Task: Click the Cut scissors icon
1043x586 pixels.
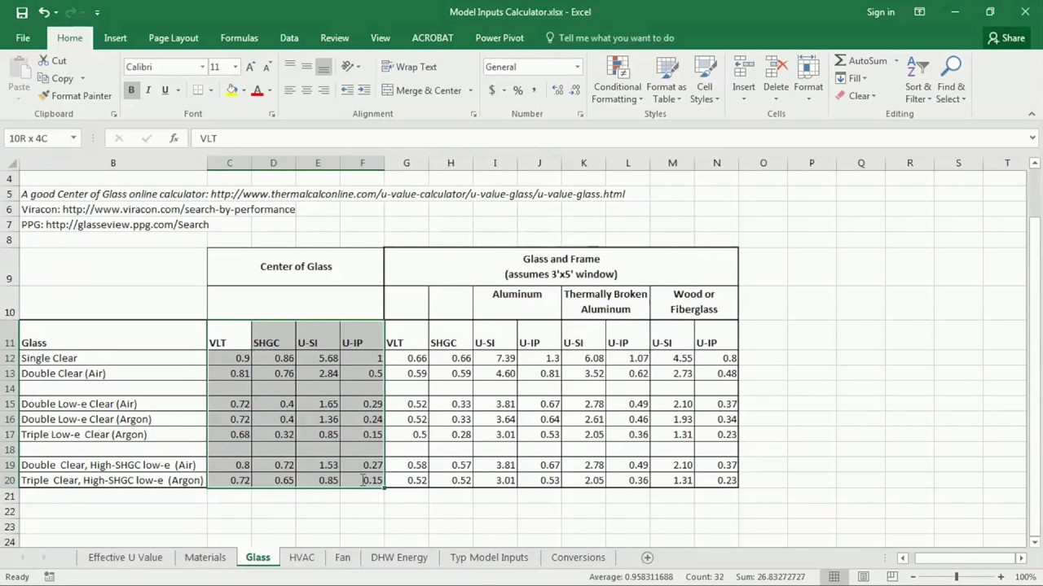Action: pos(43,61)
